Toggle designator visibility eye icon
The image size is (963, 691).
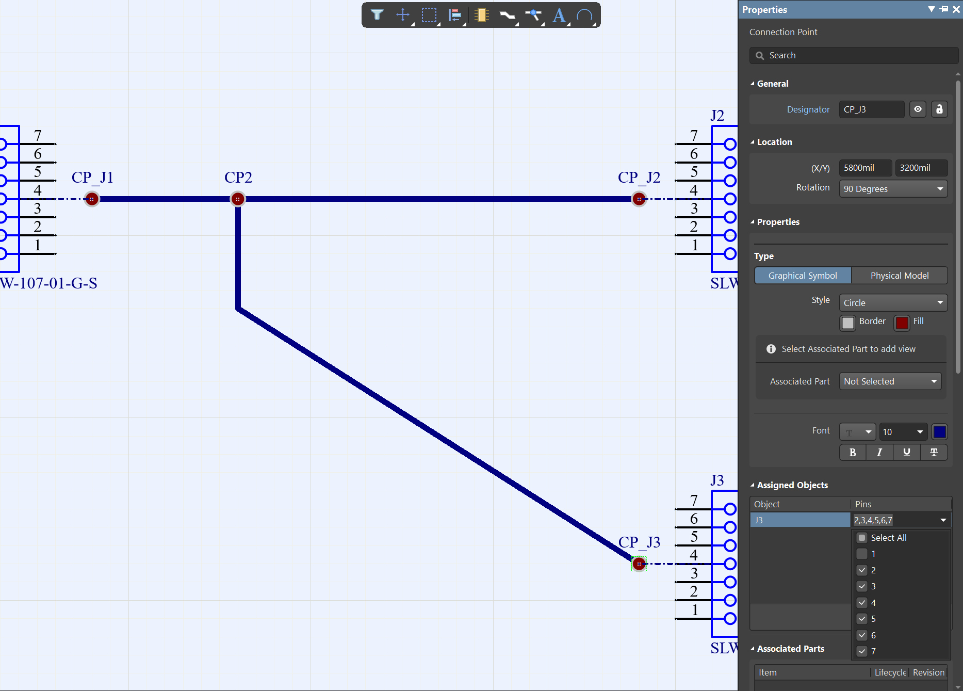tap(918, 109)
